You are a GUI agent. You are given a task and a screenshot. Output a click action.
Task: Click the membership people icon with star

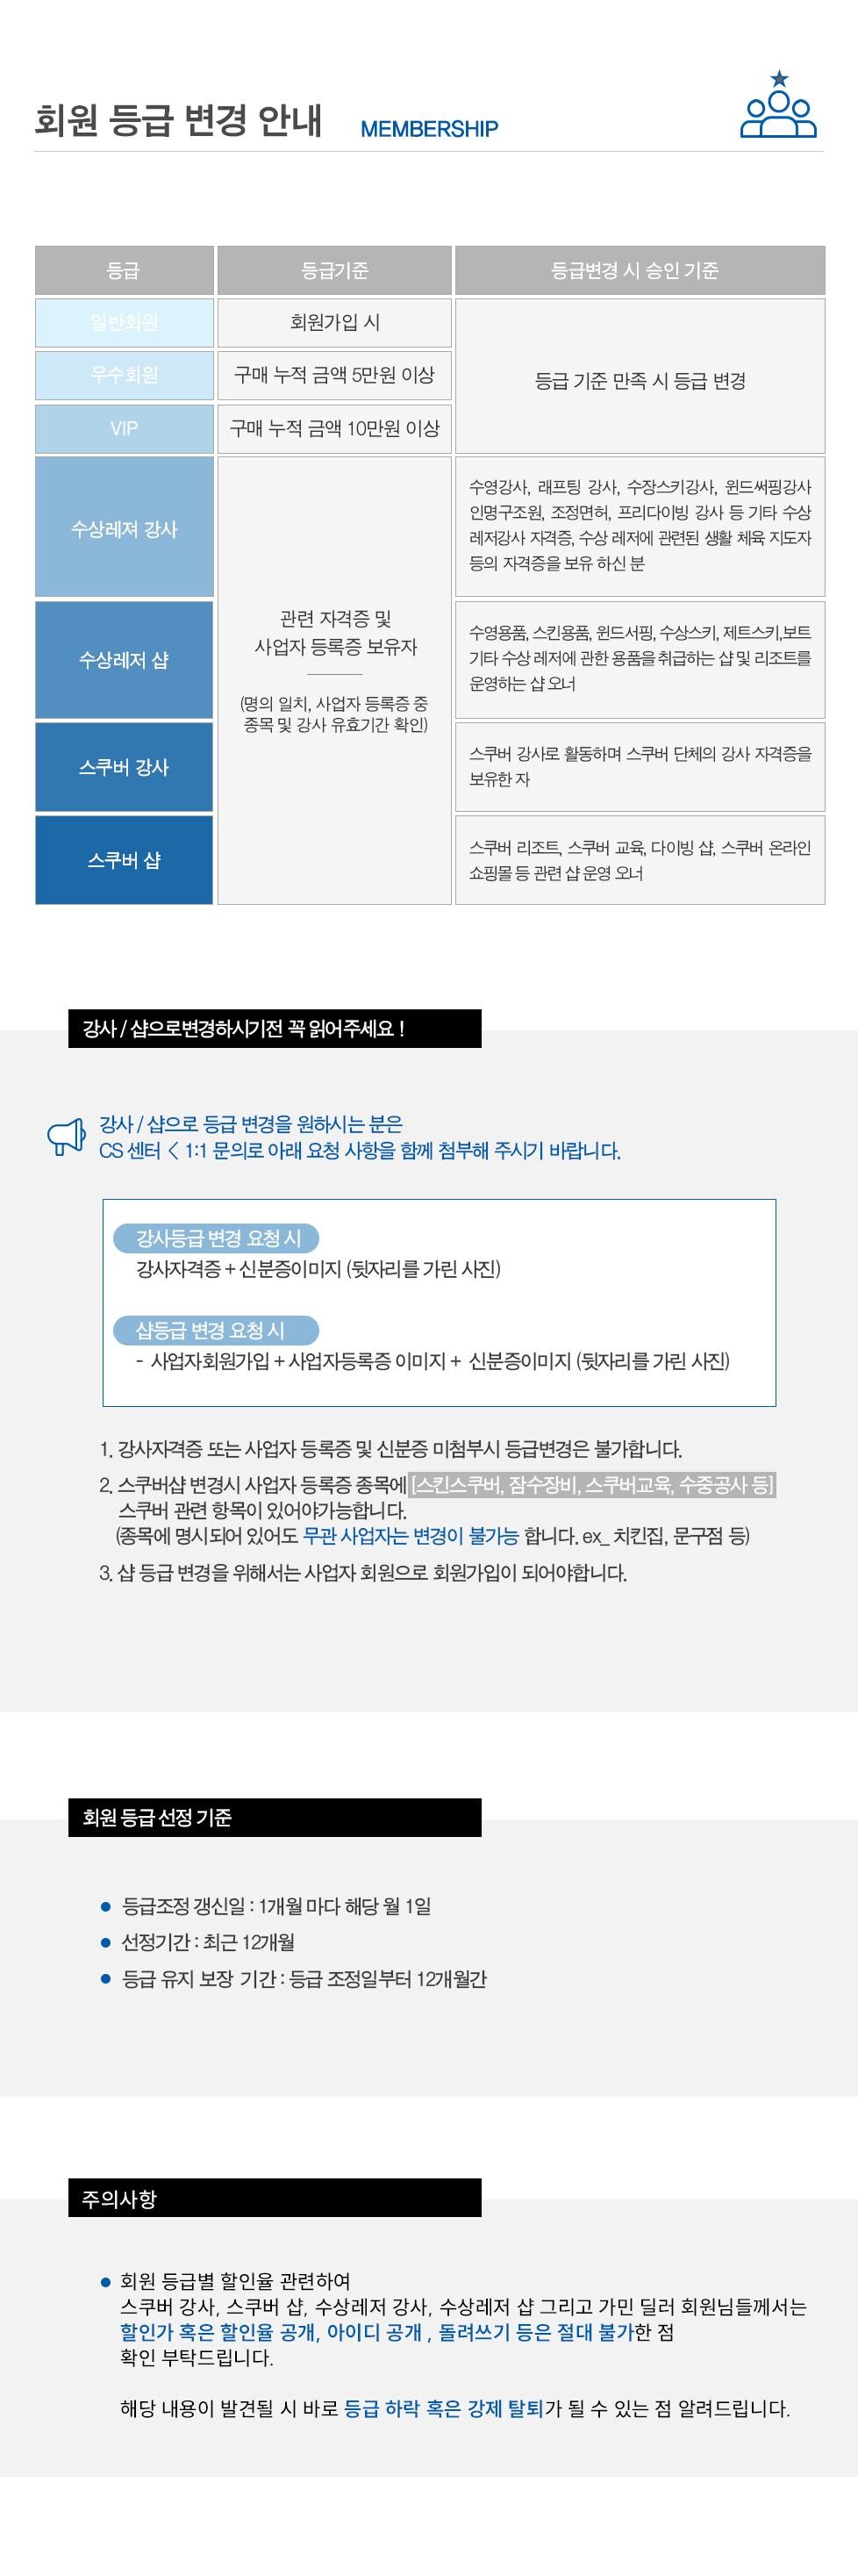coord(778,105)
